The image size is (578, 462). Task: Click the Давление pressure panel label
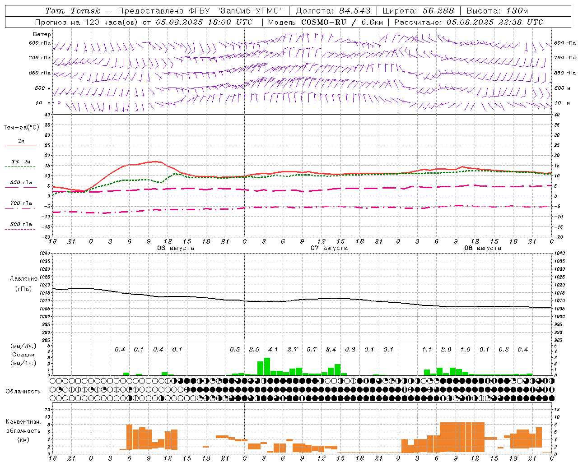[x=23, y=279]
